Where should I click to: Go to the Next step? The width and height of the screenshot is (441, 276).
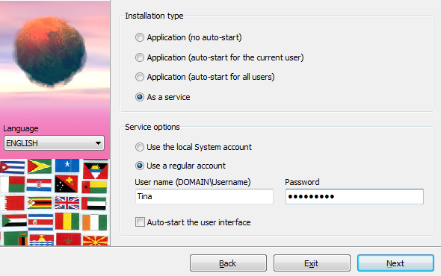coord(395,263)
